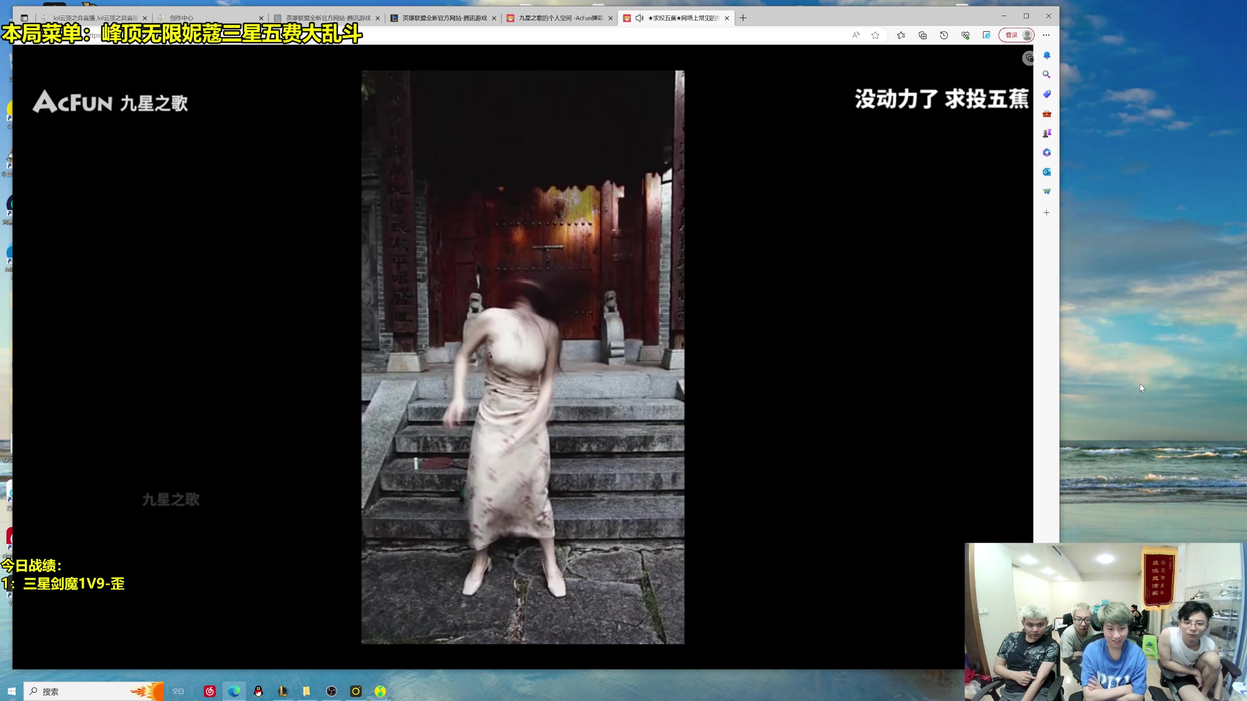
Task: Switch to 创作中心 tab
Action: click(211, 18)
